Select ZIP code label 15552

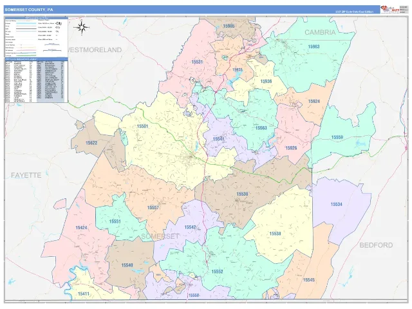[x=218, y=272]
